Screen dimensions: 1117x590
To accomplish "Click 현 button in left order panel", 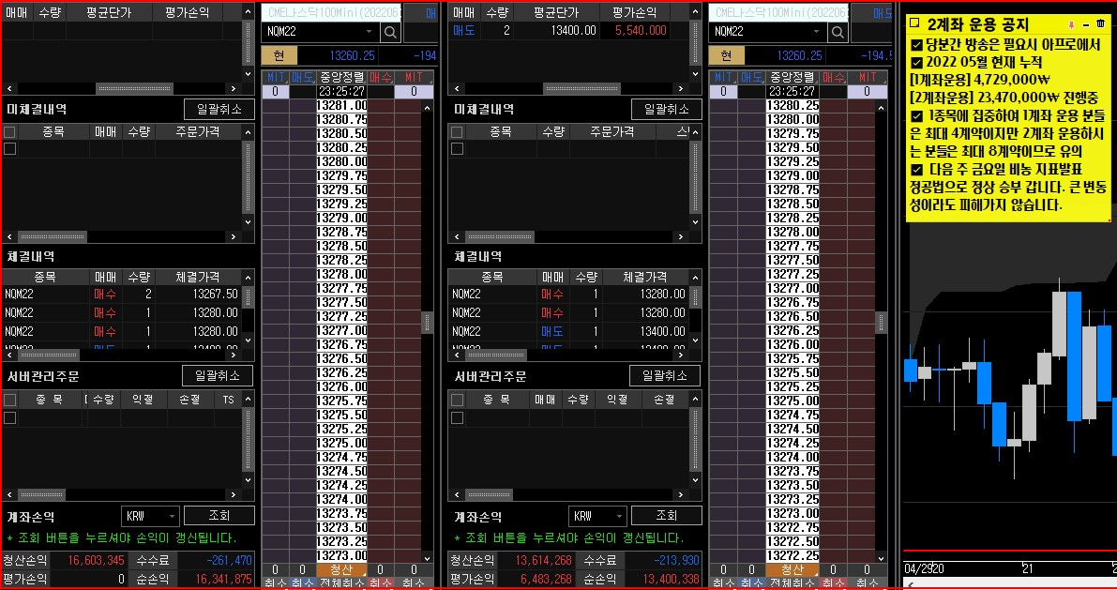I will point(279,55).
